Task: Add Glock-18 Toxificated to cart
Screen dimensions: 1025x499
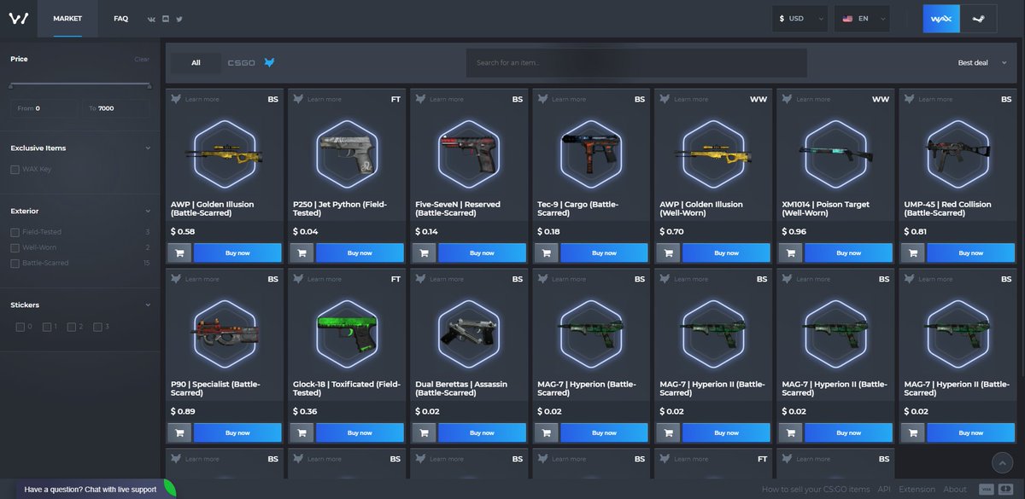Action: [x=302, y=433]
